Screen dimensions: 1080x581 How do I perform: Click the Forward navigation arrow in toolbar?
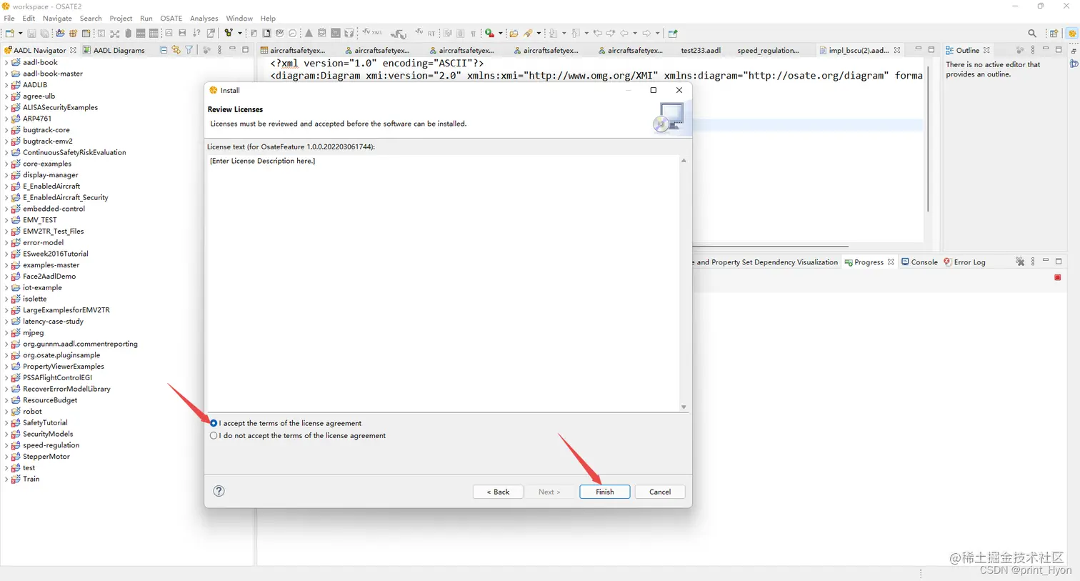click(646, 33)
